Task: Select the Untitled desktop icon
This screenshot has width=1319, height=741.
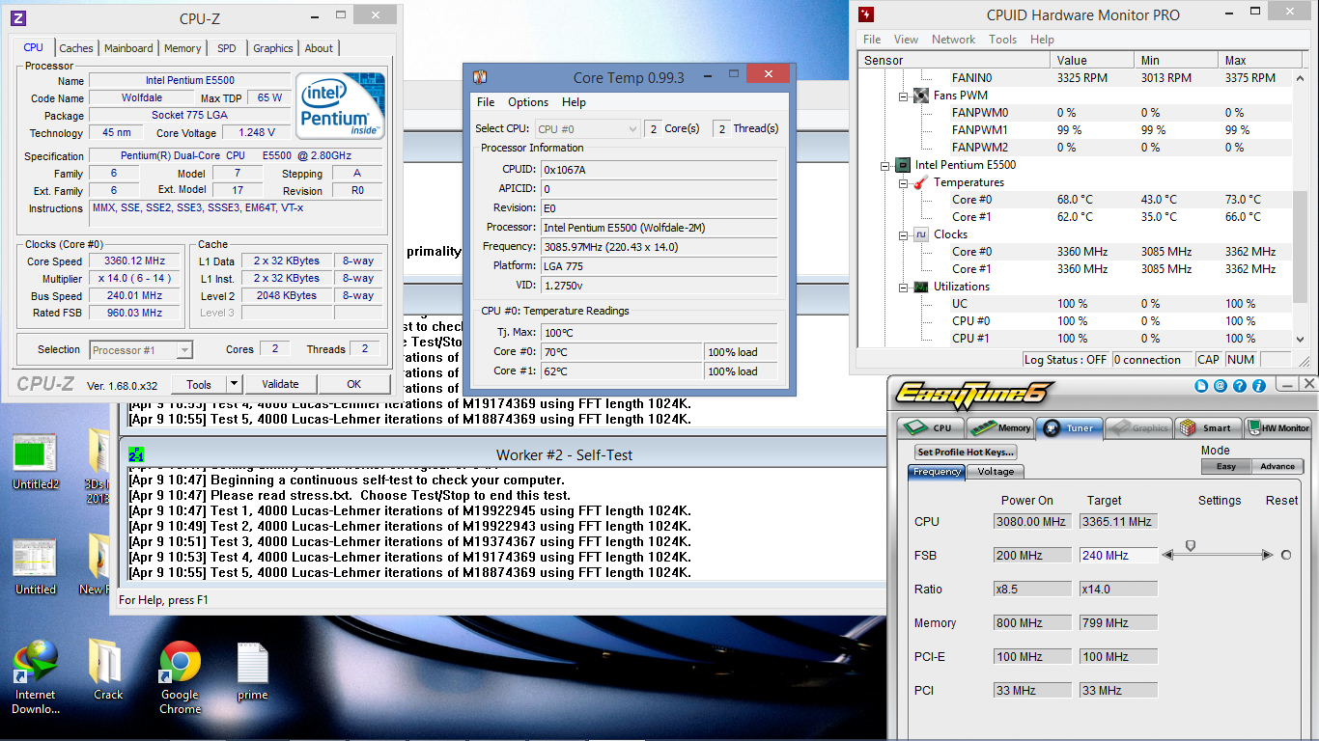Action: point(36,565)
